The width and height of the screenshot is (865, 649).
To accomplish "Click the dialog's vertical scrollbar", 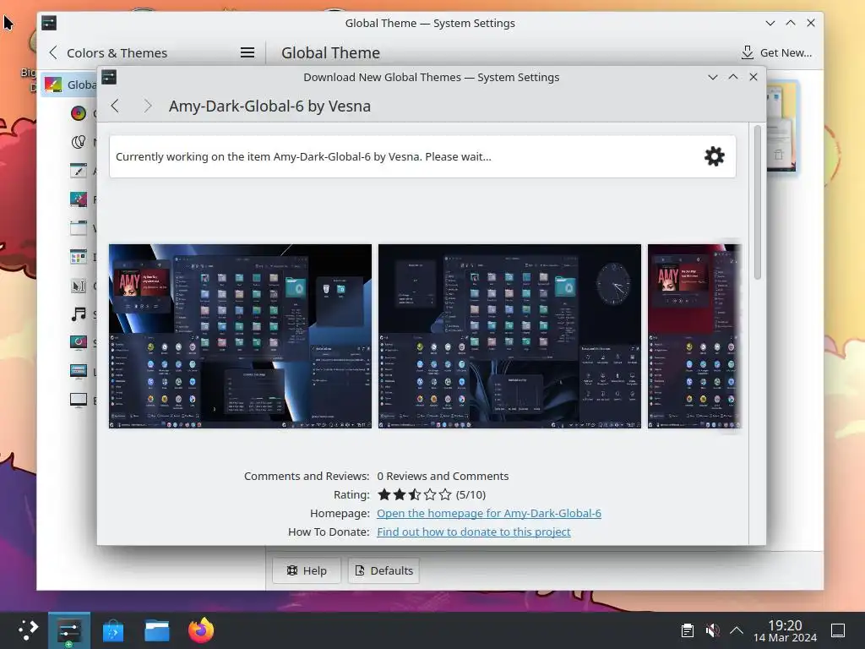I will coord(758,202).
